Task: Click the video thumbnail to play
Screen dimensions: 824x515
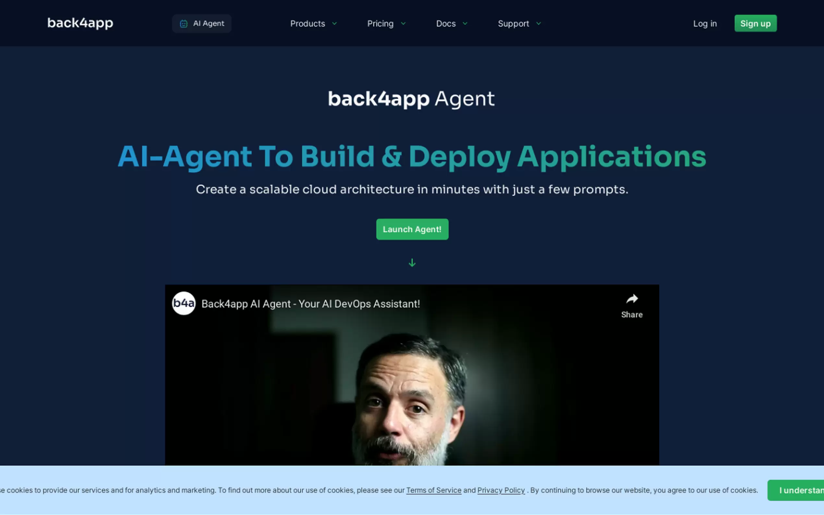Action: [x=412, y=392]
